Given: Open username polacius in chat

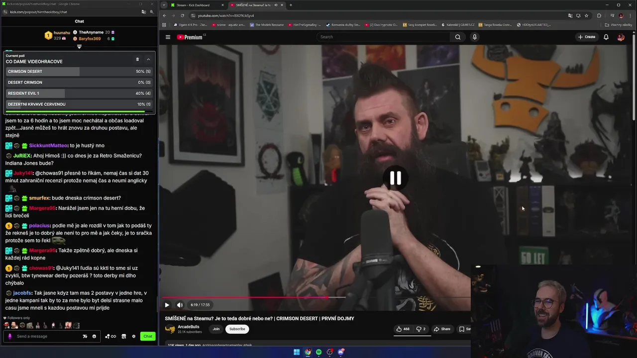Looking at the screenshot, I should [39, 226].
